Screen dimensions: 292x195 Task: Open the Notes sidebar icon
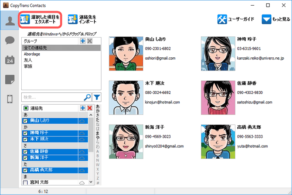coord(9,79)
